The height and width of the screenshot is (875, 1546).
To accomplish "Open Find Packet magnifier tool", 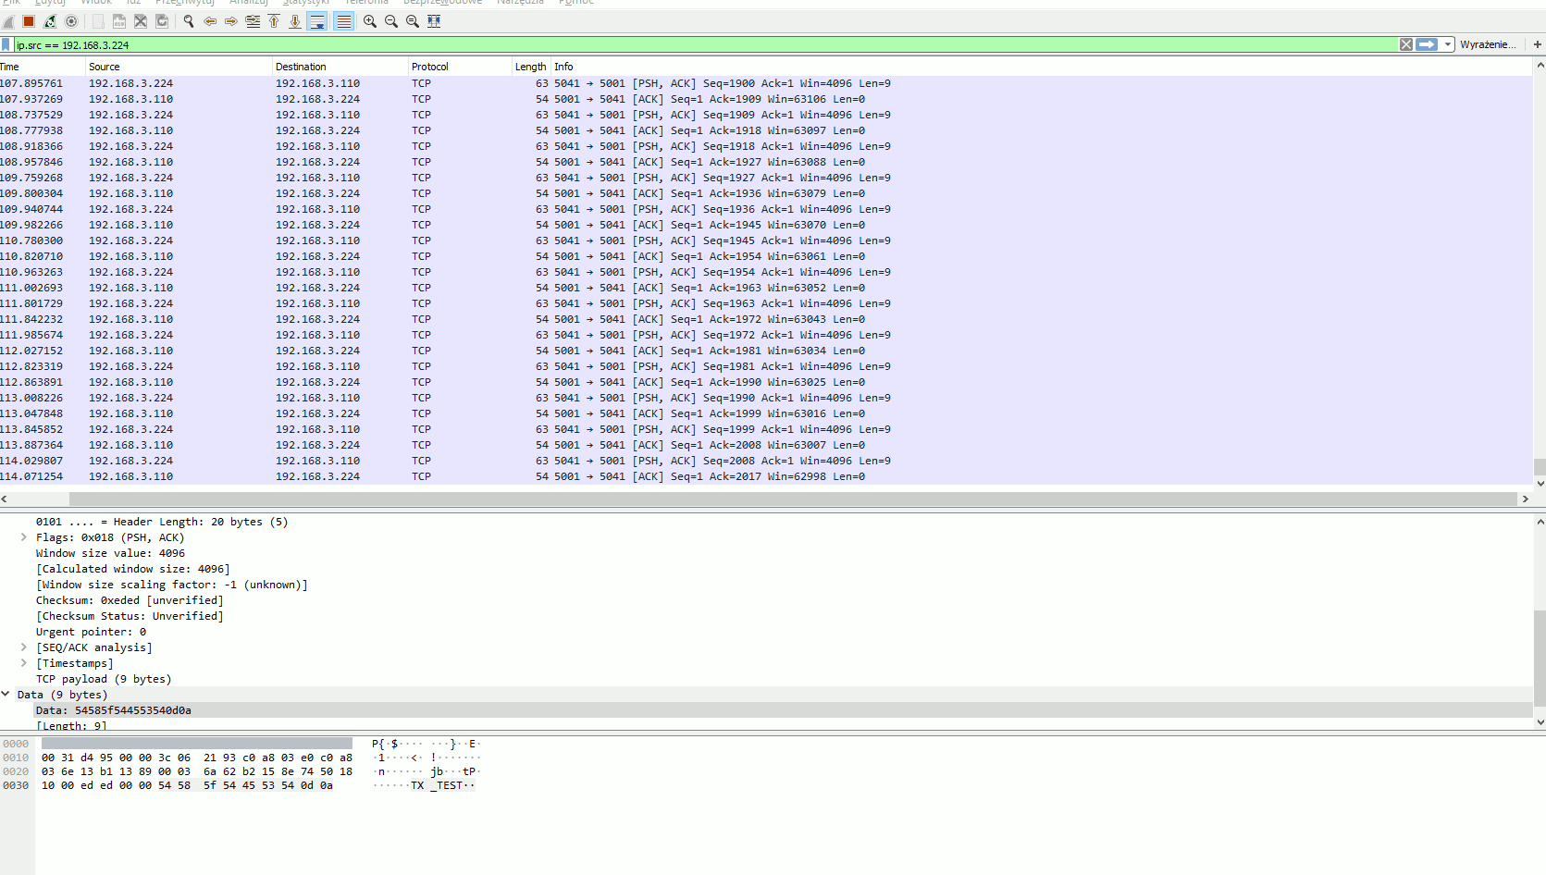I will 189,21.
